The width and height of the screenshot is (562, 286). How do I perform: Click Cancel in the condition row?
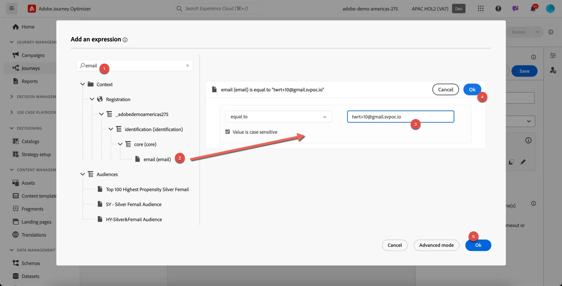click(445, 90)
